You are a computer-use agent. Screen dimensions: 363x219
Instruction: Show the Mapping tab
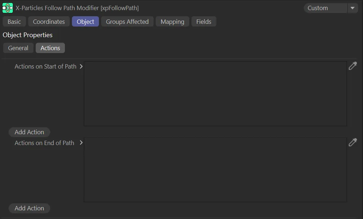172,22
